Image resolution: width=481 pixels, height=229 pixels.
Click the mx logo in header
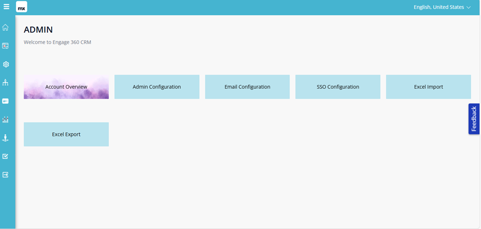tap(22, 8)
